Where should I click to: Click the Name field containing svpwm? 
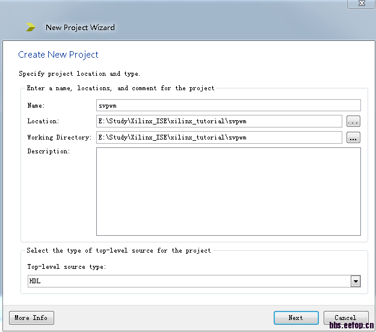click(x=228, y=105)
